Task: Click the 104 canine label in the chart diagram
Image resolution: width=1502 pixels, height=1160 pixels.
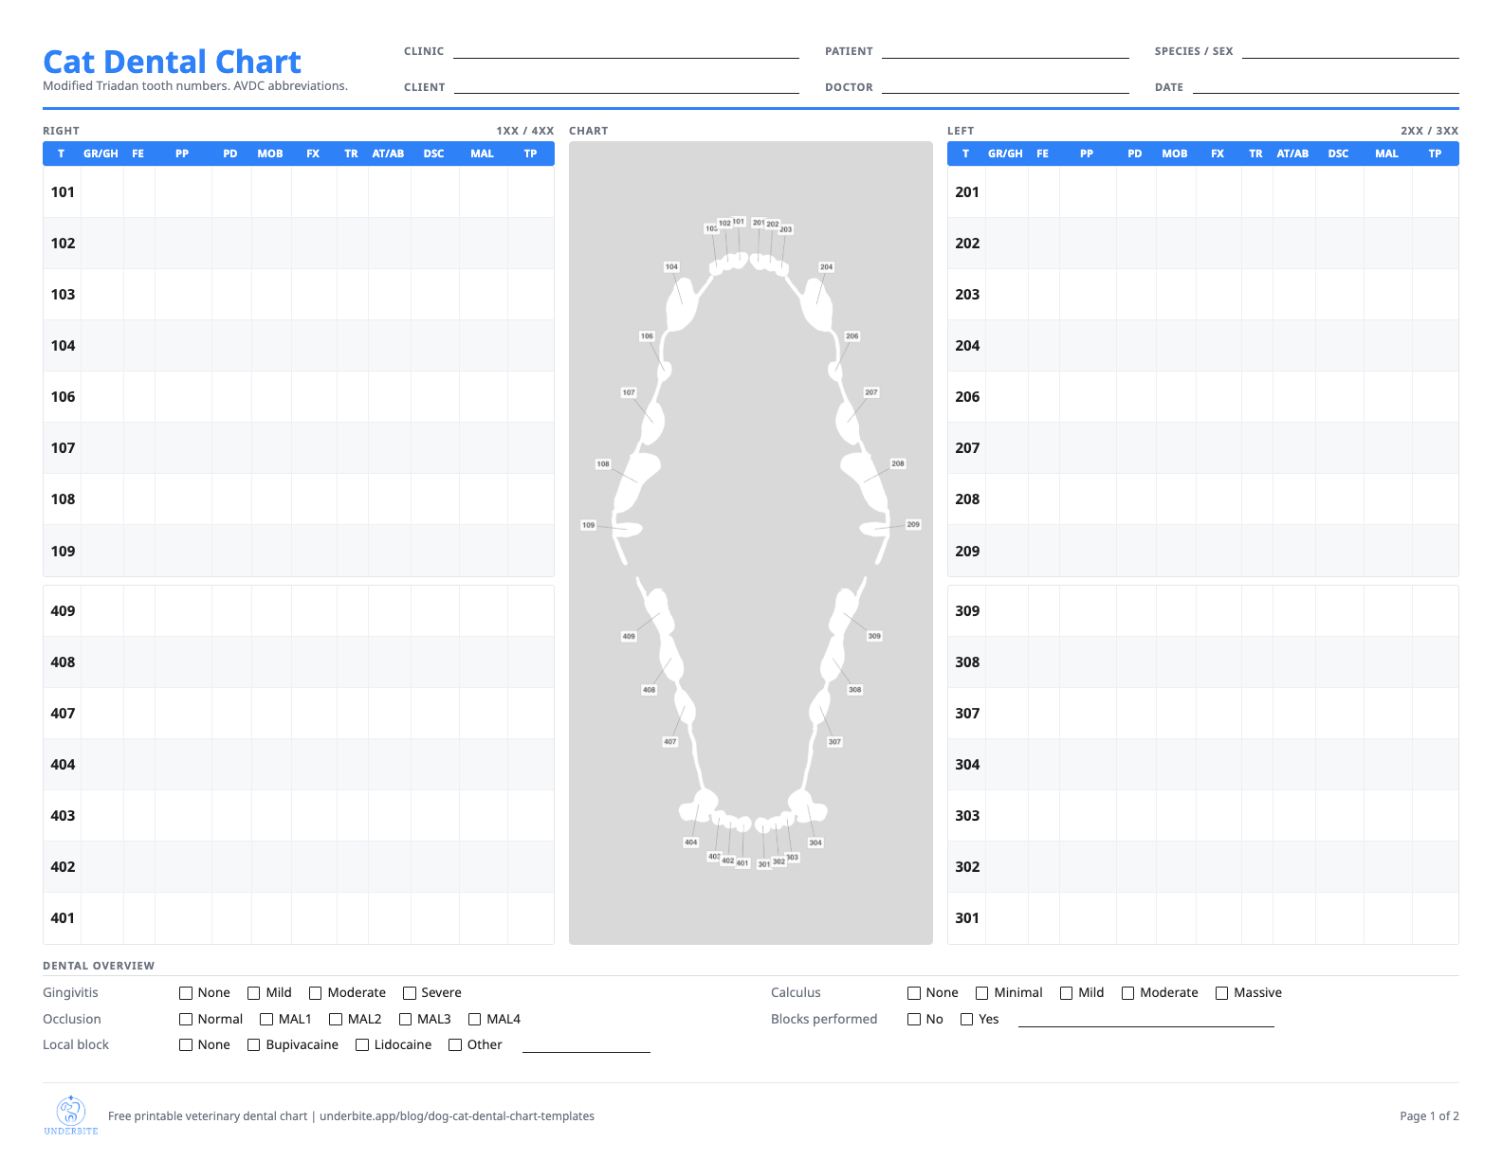Action: [671, 267]
